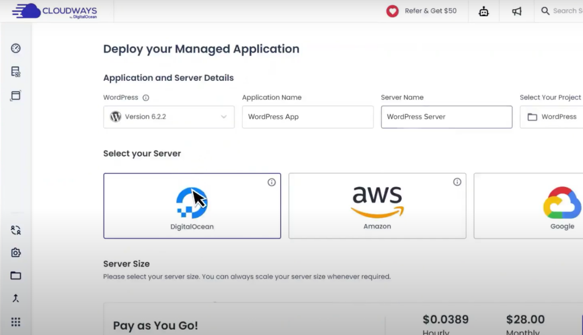Click the $28.00 monthly price text

coord(525,320)
